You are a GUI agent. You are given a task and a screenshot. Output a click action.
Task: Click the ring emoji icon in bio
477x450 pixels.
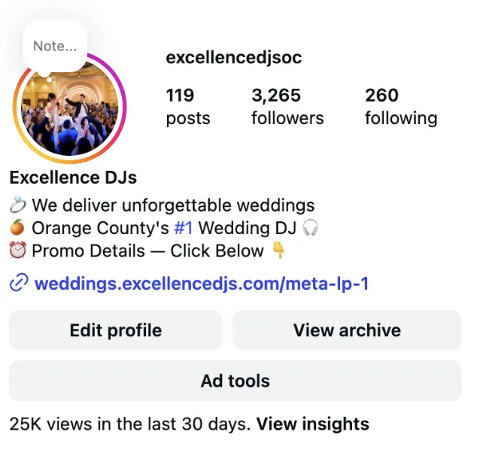[17, 205]
